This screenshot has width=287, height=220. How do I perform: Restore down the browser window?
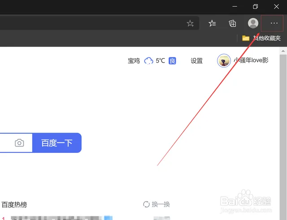255,7
